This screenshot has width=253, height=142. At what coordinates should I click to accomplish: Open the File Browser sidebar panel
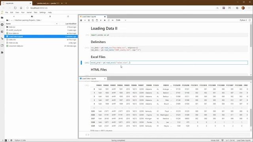click(x=2, y=18)
